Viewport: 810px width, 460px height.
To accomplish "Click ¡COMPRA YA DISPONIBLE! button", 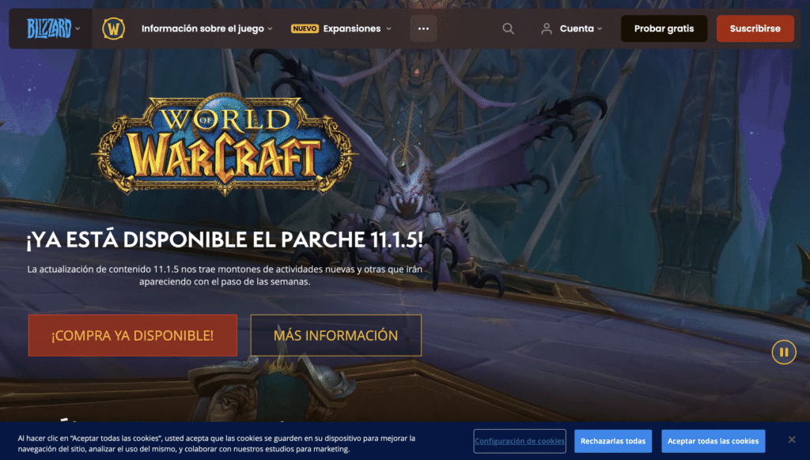I will click(x=133, y=336).
